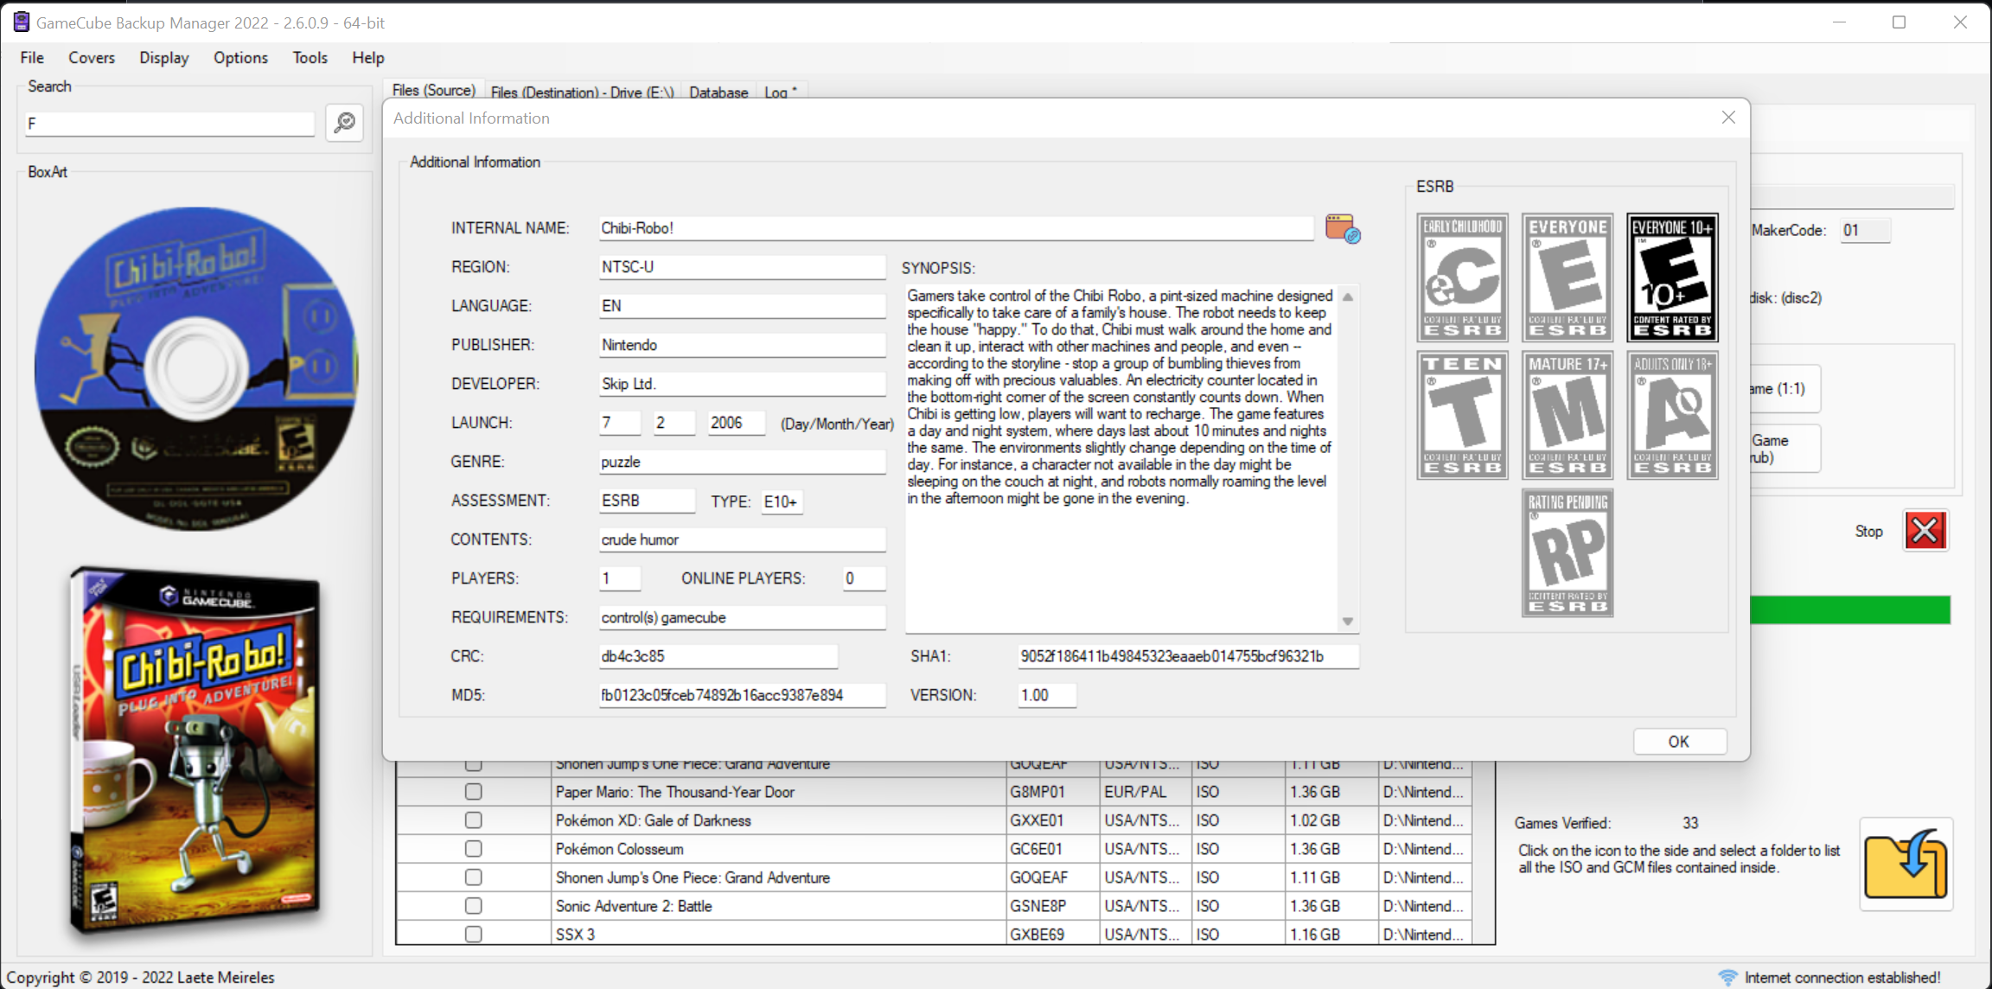Check the Pokémon Colosseum row checkbox

473,849
